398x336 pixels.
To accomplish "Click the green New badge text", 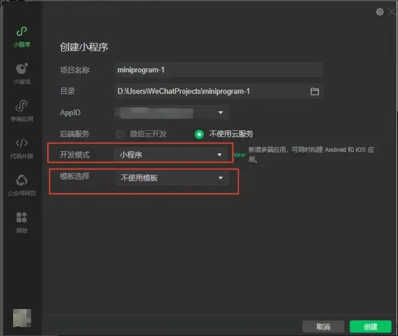I will pyautogui.click(x=239, y=155).
